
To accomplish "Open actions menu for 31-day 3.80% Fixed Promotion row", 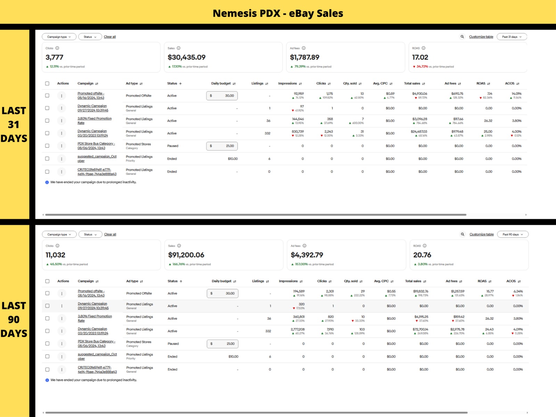I will 62,121.
